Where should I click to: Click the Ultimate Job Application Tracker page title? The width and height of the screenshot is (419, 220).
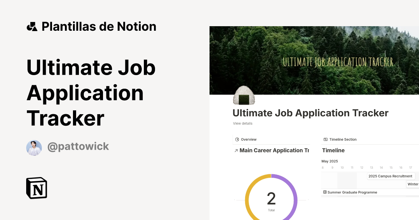[x=310, y=113]
